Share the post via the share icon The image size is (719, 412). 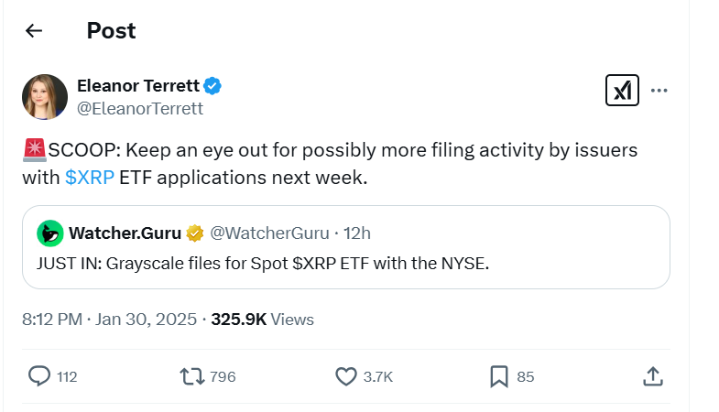[x=652, y=375]
